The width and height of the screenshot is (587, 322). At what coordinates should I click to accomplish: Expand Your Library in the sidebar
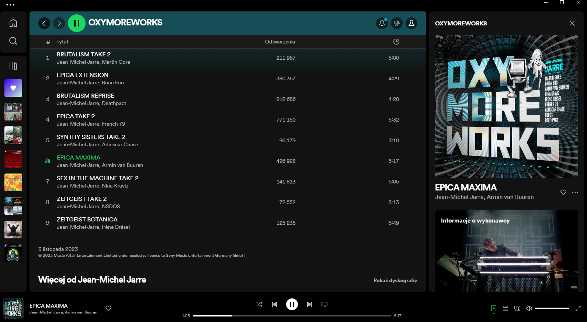pos(13,66)
